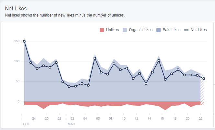The image size is (215, 130).
Task: Click the 10 date label on axis
Action: pyautogui.click(x=124, y=118)
